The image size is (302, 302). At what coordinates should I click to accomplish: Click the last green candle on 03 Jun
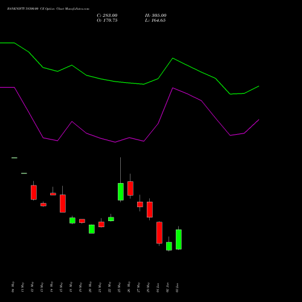(179, 239)
